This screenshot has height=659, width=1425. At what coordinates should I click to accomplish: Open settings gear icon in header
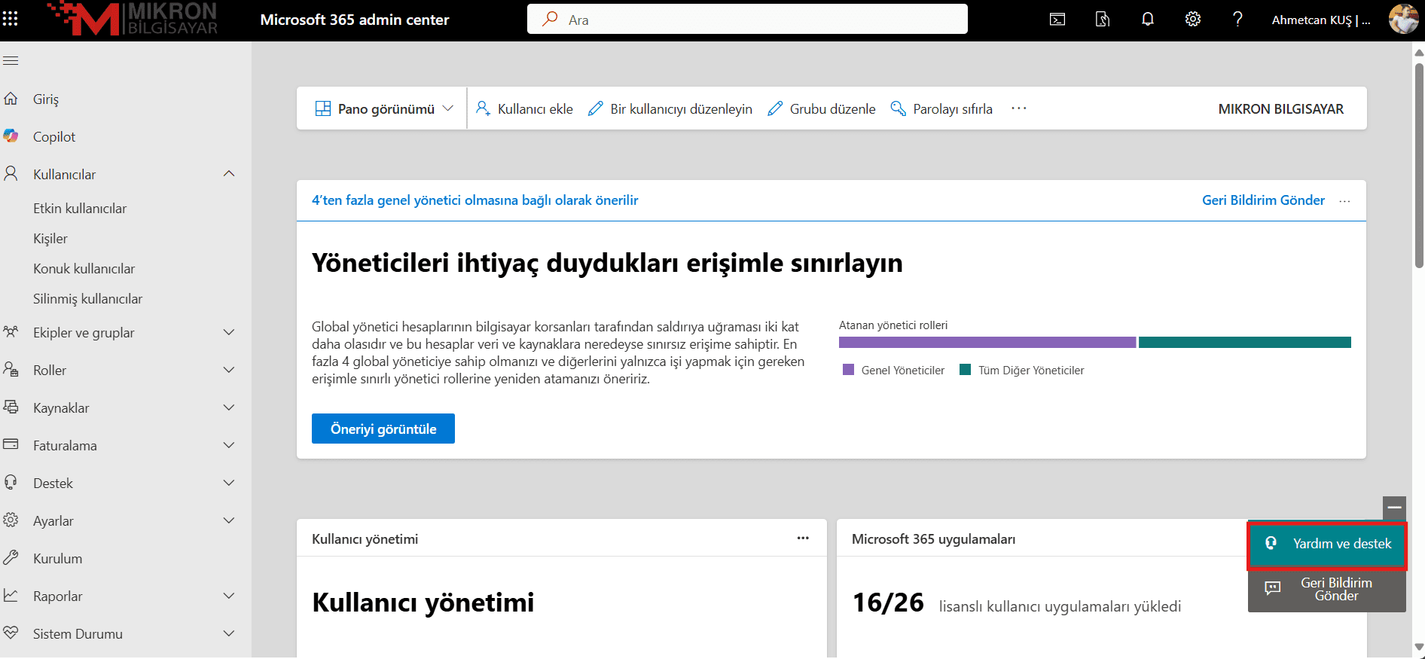coord(1193,20)
